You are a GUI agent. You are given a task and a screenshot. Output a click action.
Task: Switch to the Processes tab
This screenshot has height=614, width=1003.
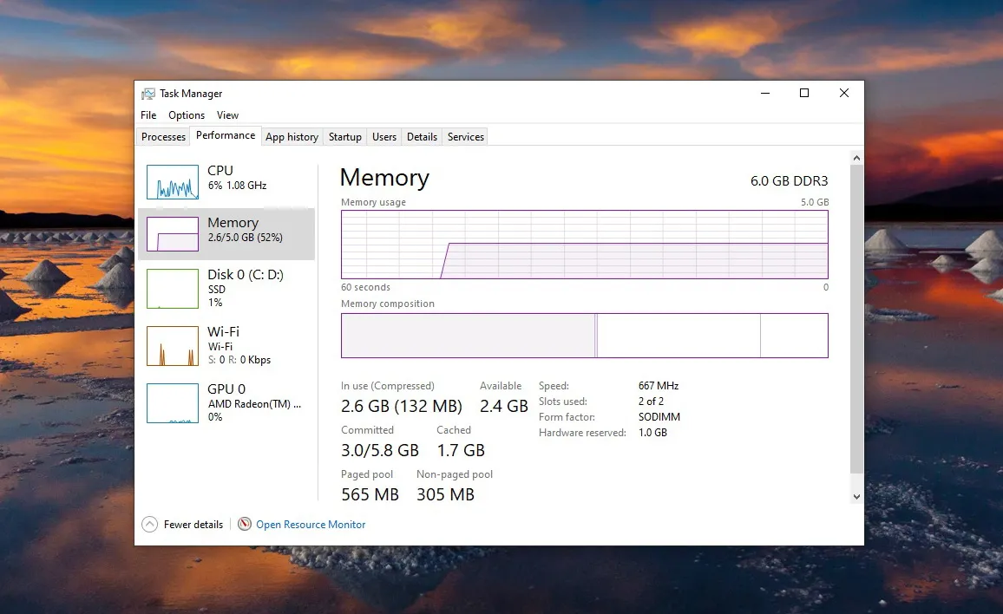163,137
